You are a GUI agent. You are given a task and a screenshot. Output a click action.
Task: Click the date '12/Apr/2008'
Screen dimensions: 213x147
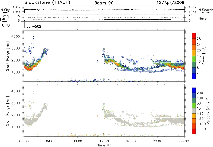point(171,3)
